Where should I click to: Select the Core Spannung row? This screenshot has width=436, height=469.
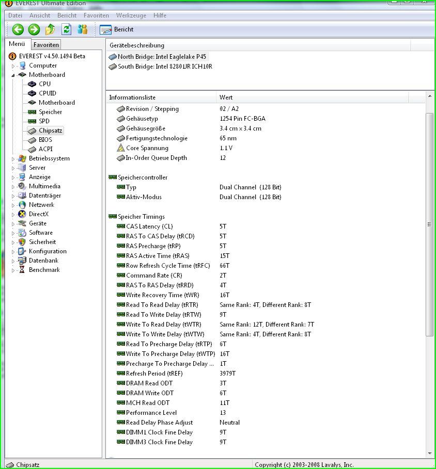point(266,148)
